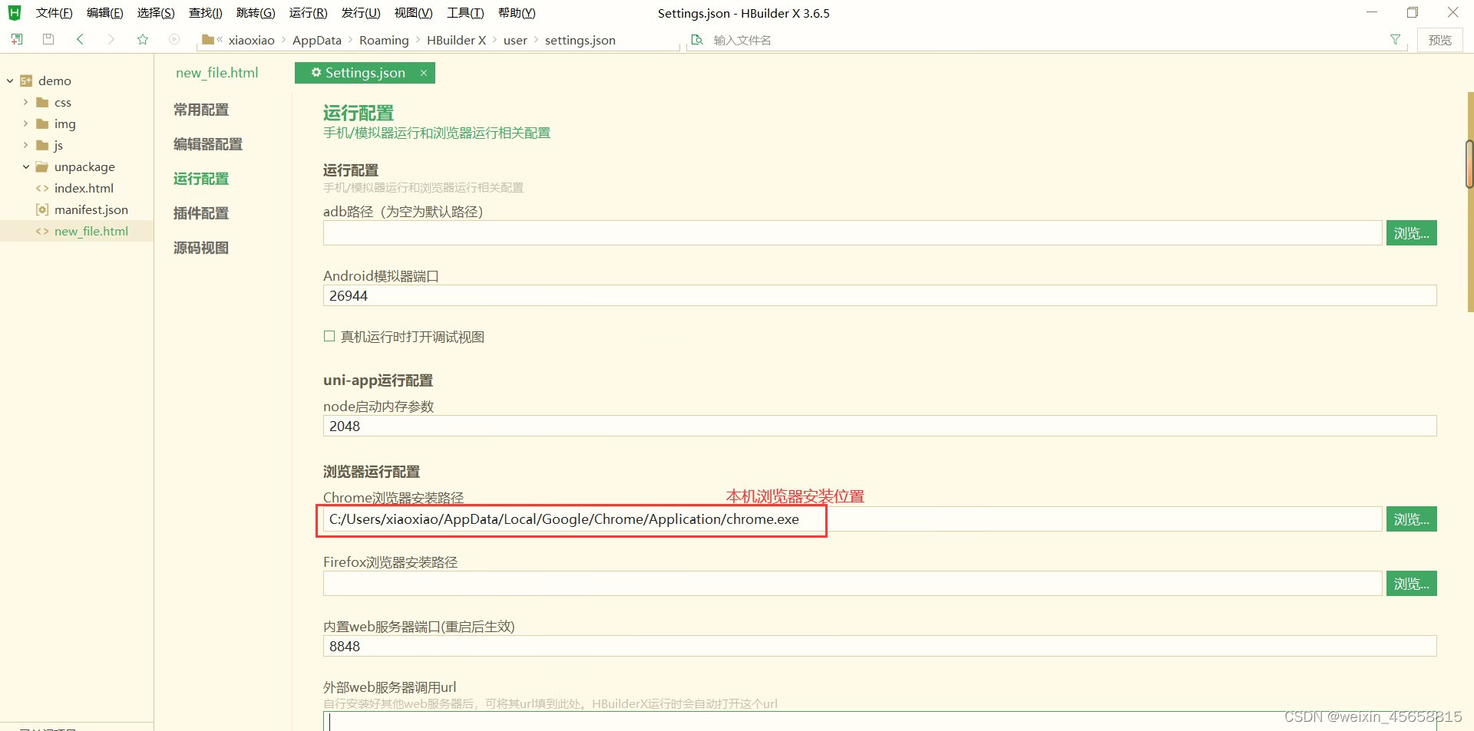Expand the js folder

click(x=25, y=145)
